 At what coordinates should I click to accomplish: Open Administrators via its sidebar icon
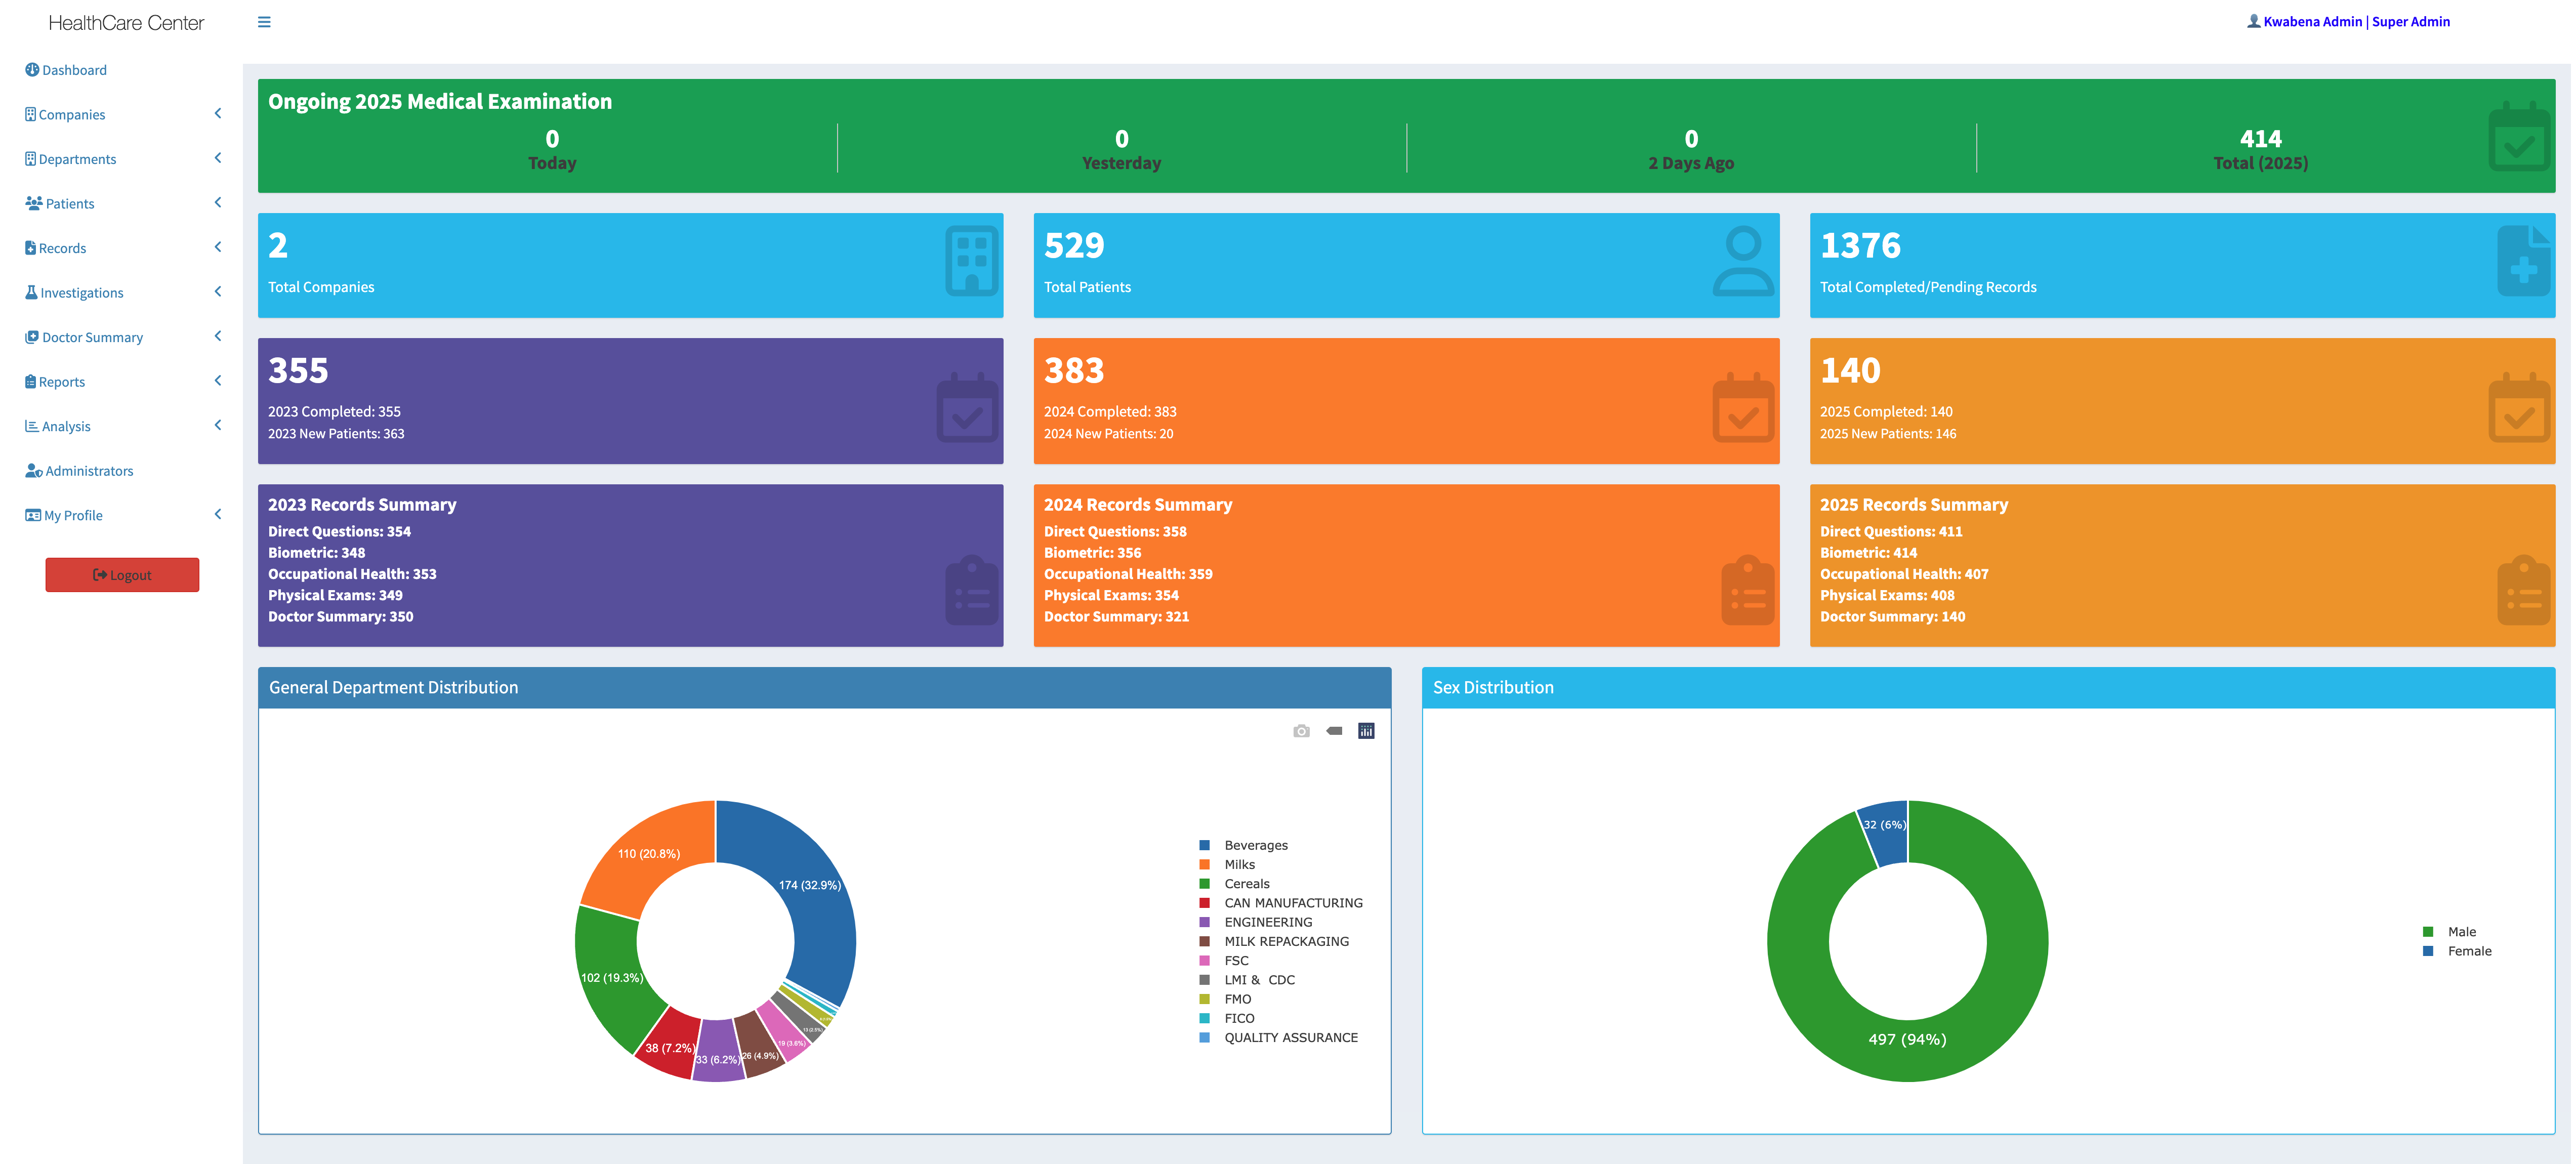tap(34, 470)
